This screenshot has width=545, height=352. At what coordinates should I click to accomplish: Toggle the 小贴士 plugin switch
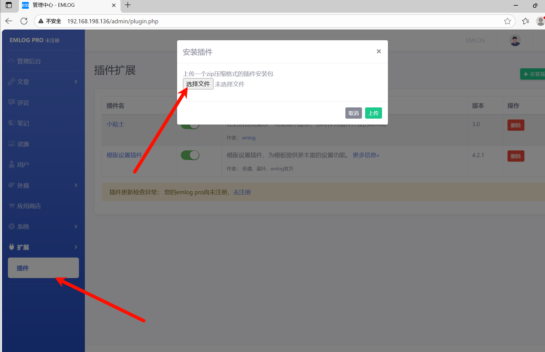[190, 126]
